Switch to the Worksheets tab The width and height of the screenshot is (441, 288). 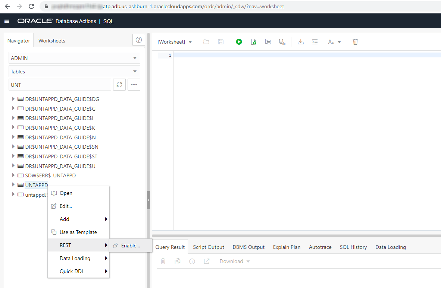tap(52, 41)
